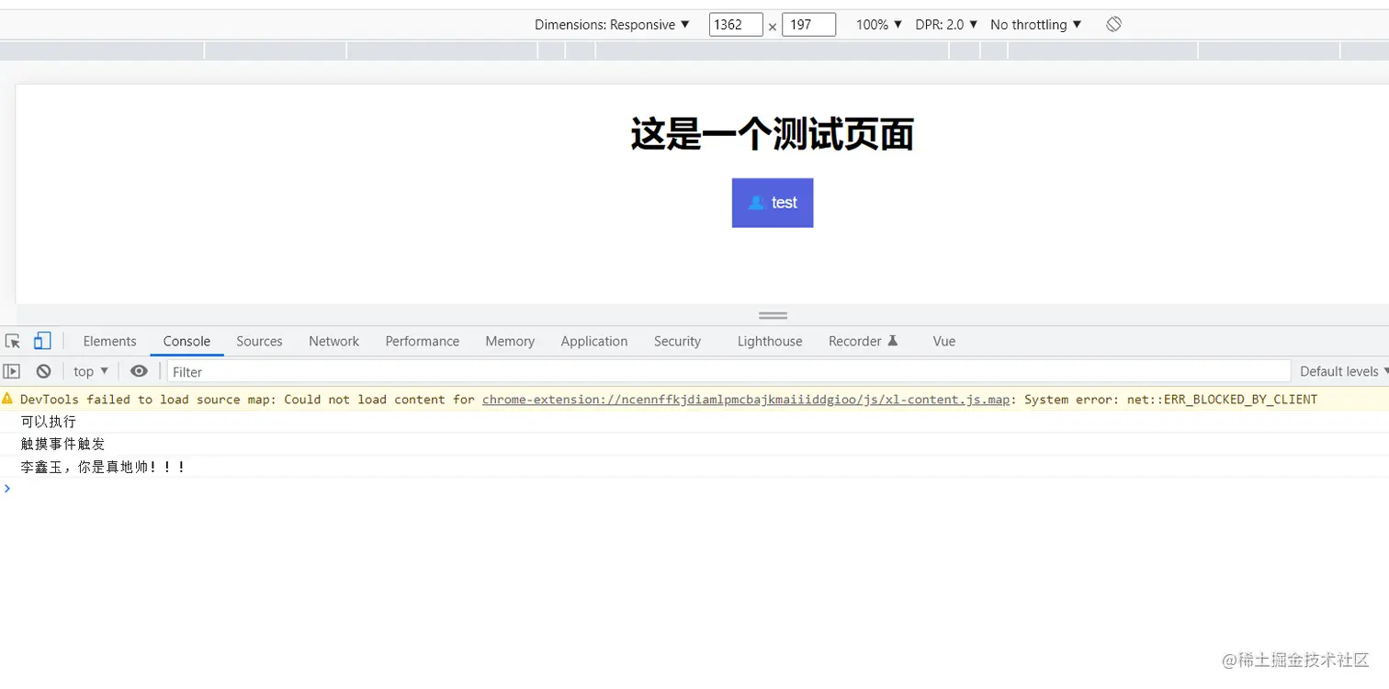
Task: Toggle the device toolbar icon
Action: 42,341
